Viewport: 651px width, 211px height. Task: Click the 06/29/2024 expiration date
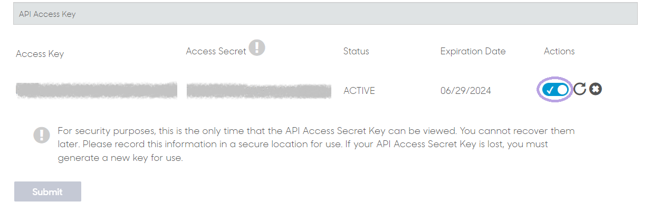tap(466, 91)
